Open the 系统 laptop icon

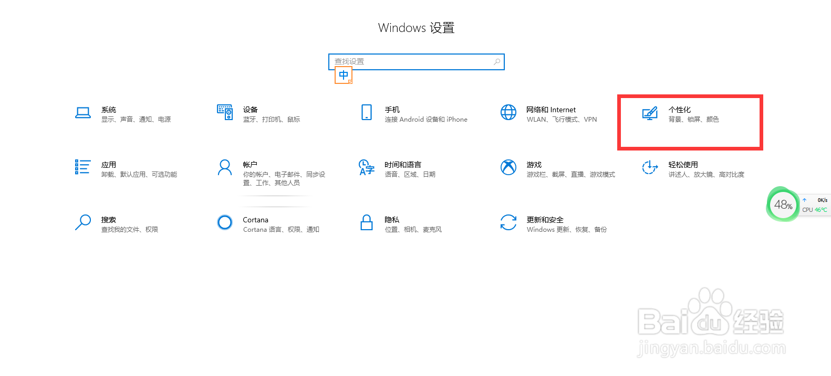click(83, 113)
